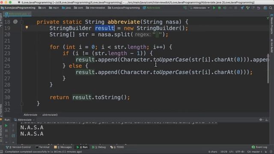Viewport: 274px width, 154px height.
Task: Hide the Run panel with the minimize icon
Action: click(266, 120)
